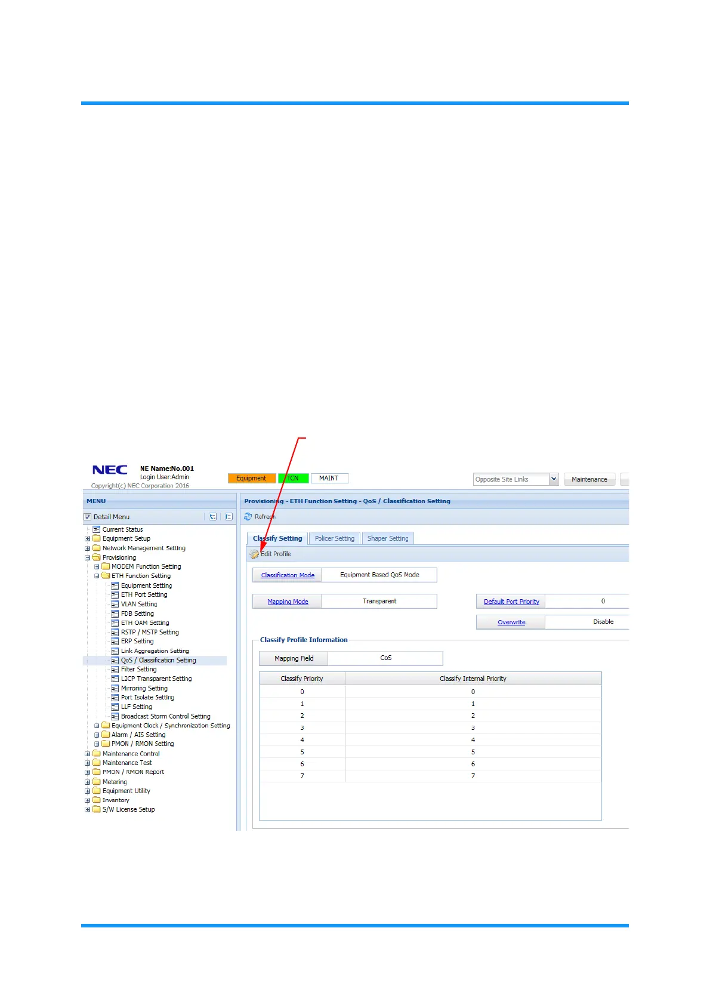
Task: Click the Filter Setting page icon
Action: coord(115,669)
